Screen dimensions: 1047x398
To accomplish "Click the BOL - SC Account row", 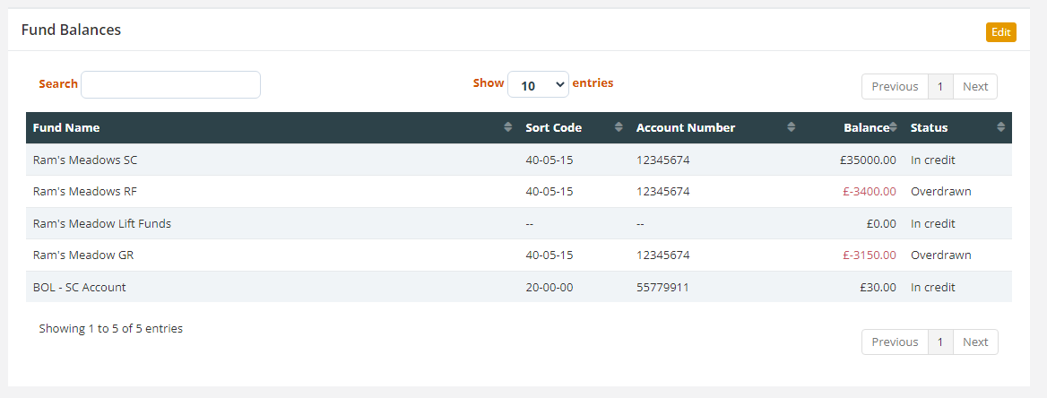I will pos(519,287).
